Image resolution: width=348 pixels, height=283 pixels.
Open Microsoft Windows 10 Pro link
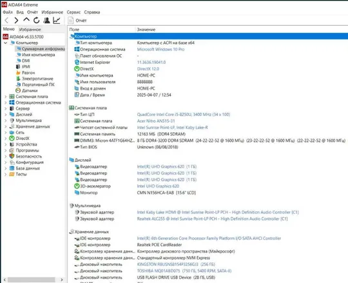pos(160,49)
